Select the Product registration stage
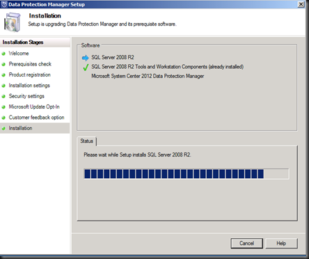309x259 pixels. coord(30,74)
